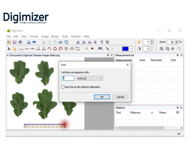The image size is (195, 155).
Task: Open the Help menu
Action: pos(86,36)
